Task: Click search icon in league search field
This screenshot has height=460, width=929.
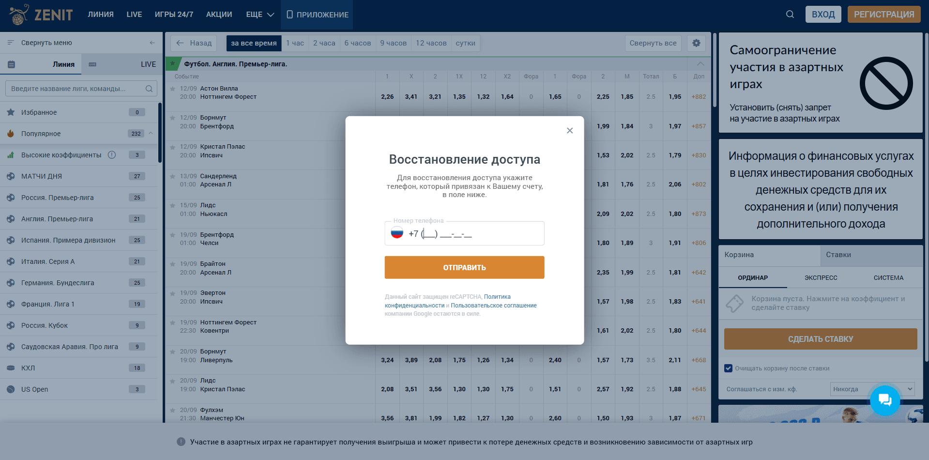Action: [149, 89]
